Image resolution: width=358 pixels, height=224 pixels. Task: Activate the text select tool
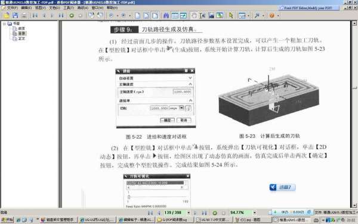(x=202, y=16)
